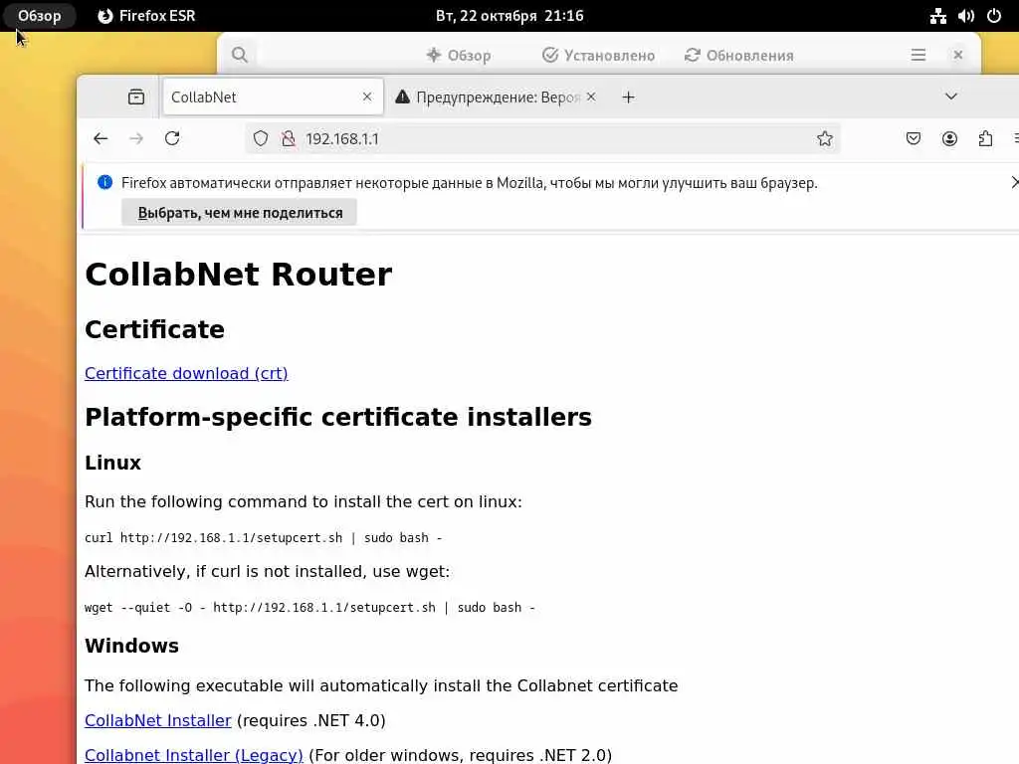Viewport: 1019px width, 764px height.
Task: Close the CollabNet tab
Action: point(367,96)
